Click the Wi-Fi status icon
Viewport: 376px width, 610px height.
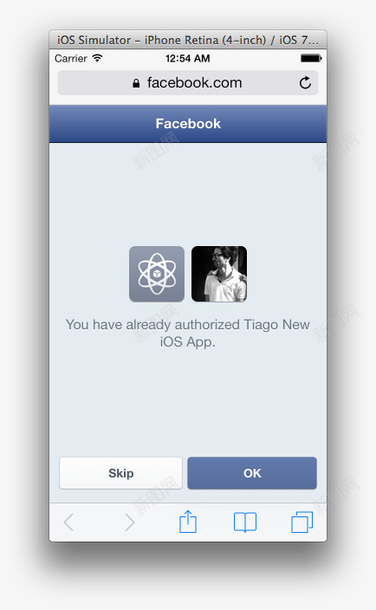tap(97, 58)
